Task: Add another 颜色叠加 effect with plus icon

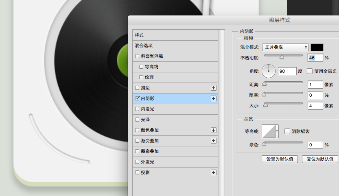Action: [214, 130]
